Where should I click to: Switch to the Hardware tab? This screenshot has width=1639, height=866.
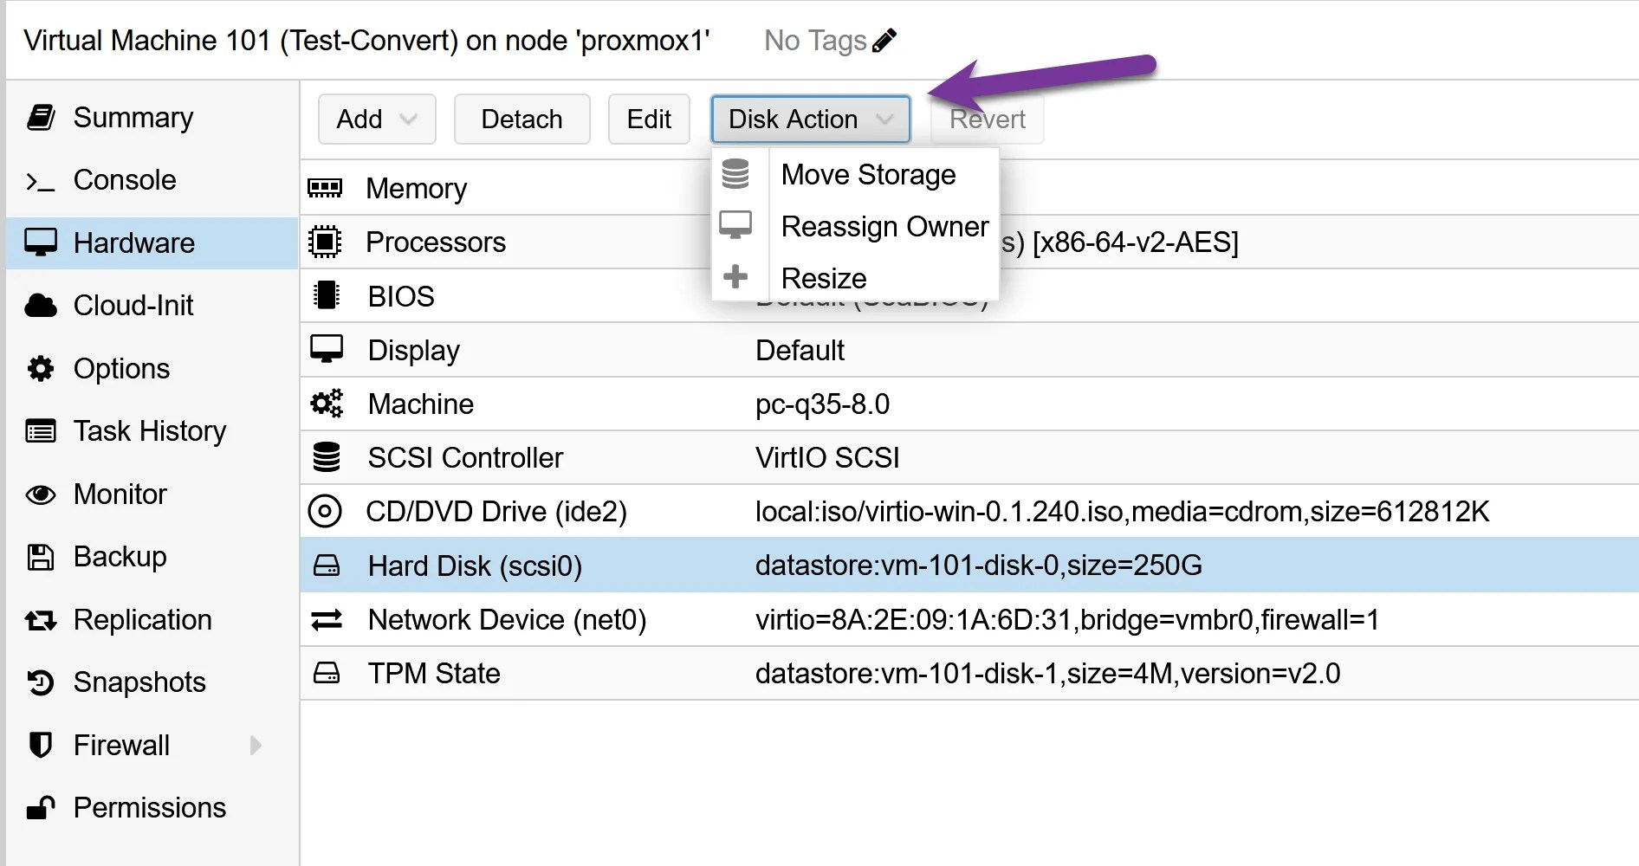click(133, 242)
